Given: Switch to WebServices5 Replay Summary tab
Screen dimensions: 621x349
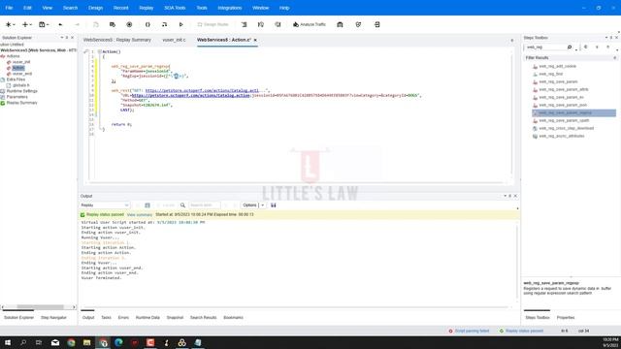Looking at the screenshot, I should pos(116,40).
